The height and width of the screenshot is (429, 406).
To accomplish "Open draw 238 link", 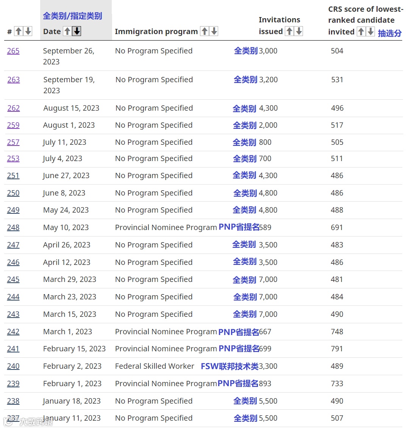I will [x=13, y=401].
